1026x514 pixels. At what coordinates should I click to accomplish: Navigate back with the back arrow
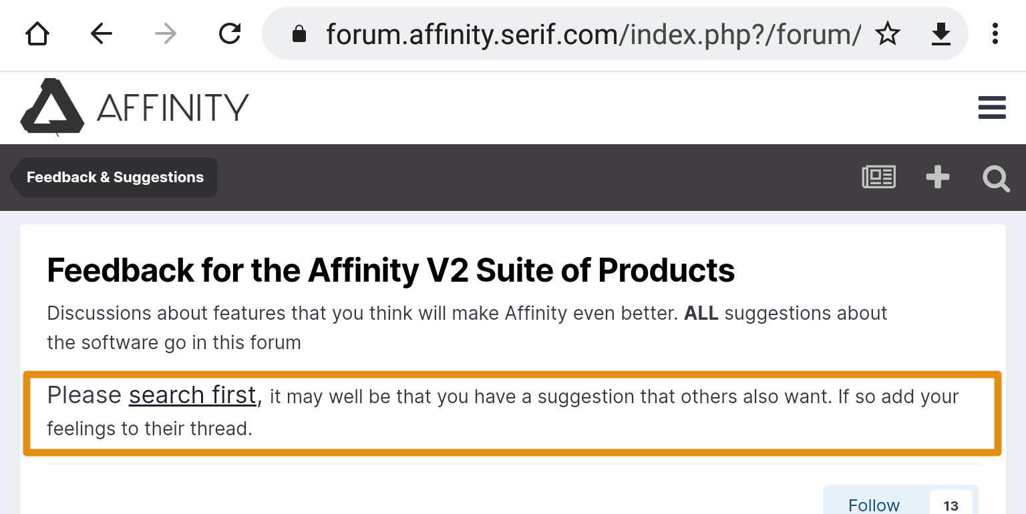101,33
